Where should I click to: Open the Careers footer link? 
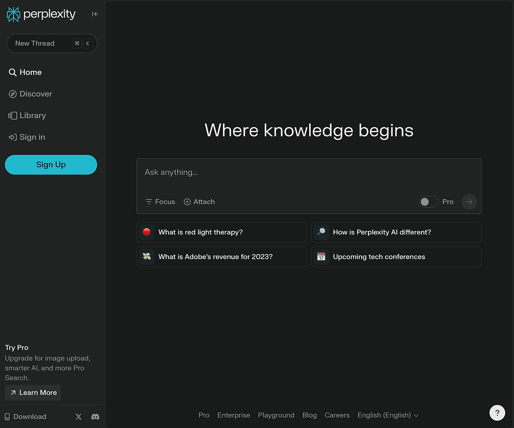337,415
